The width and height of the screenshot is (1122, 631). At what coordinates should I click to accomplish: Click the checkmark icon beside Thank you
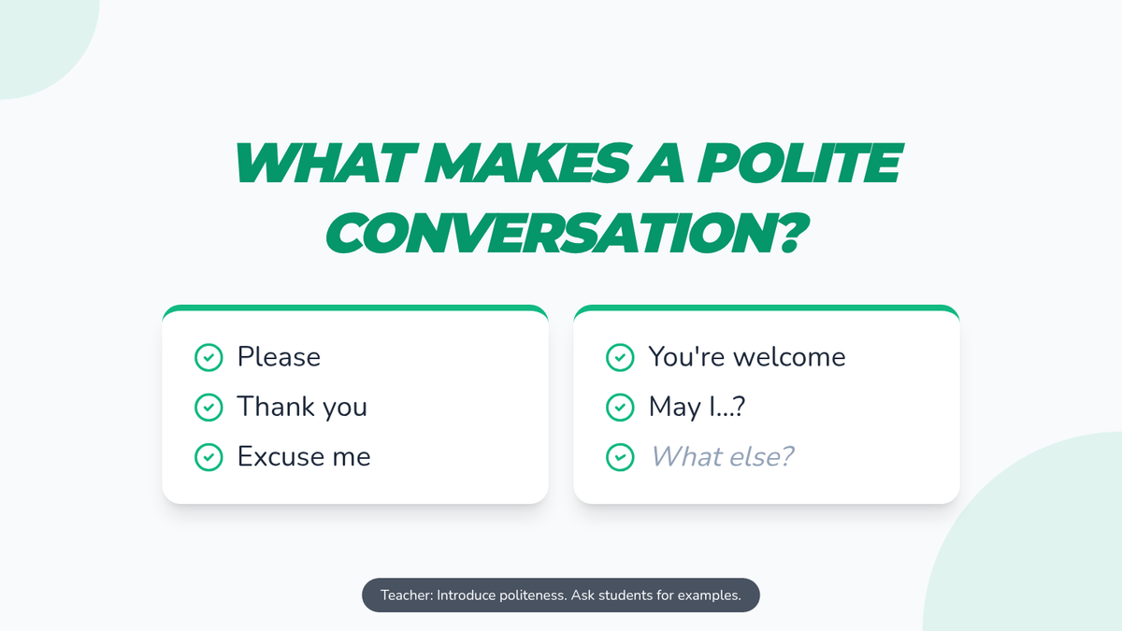coord(209,407)
